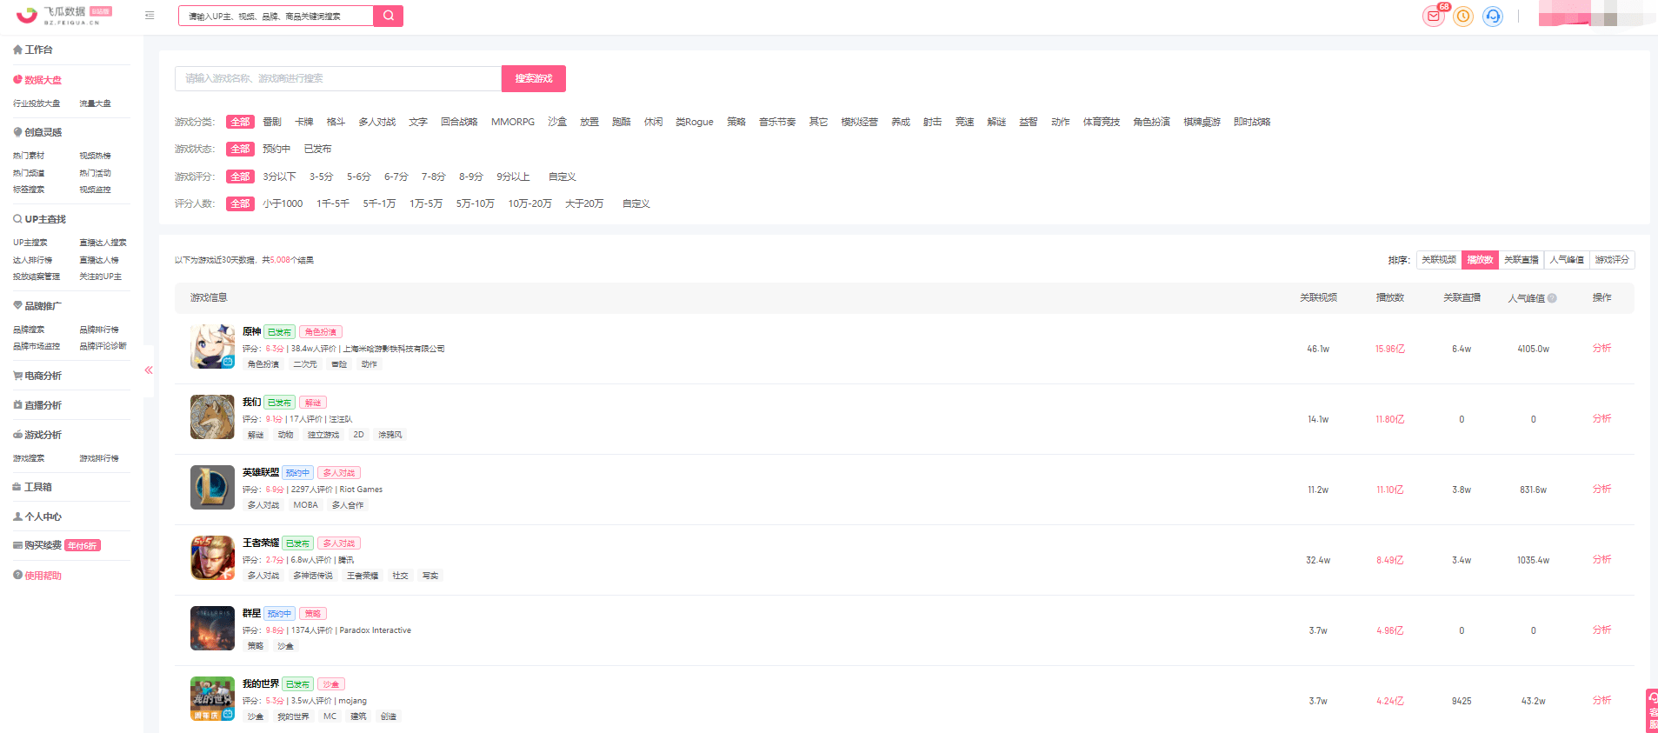Select 全部 in 游戏分类 filter
The width and height of the screenshot is (1658, 733).
pos(240,122)
